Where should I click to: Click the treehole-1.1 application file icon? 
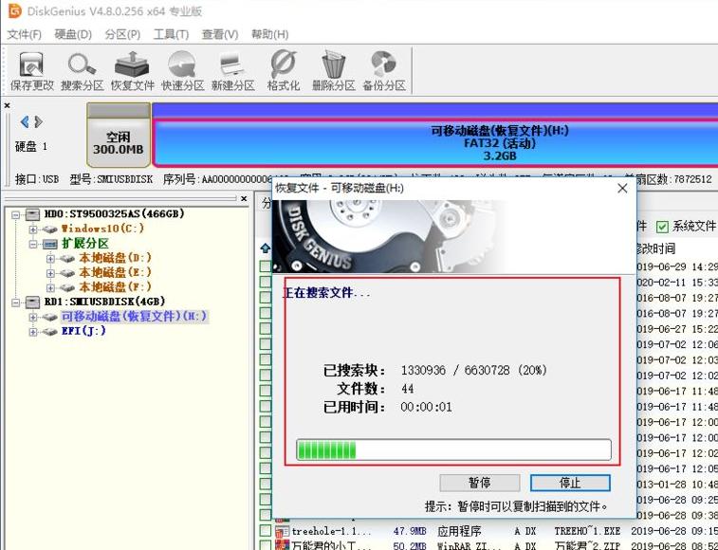pos(282,531)
